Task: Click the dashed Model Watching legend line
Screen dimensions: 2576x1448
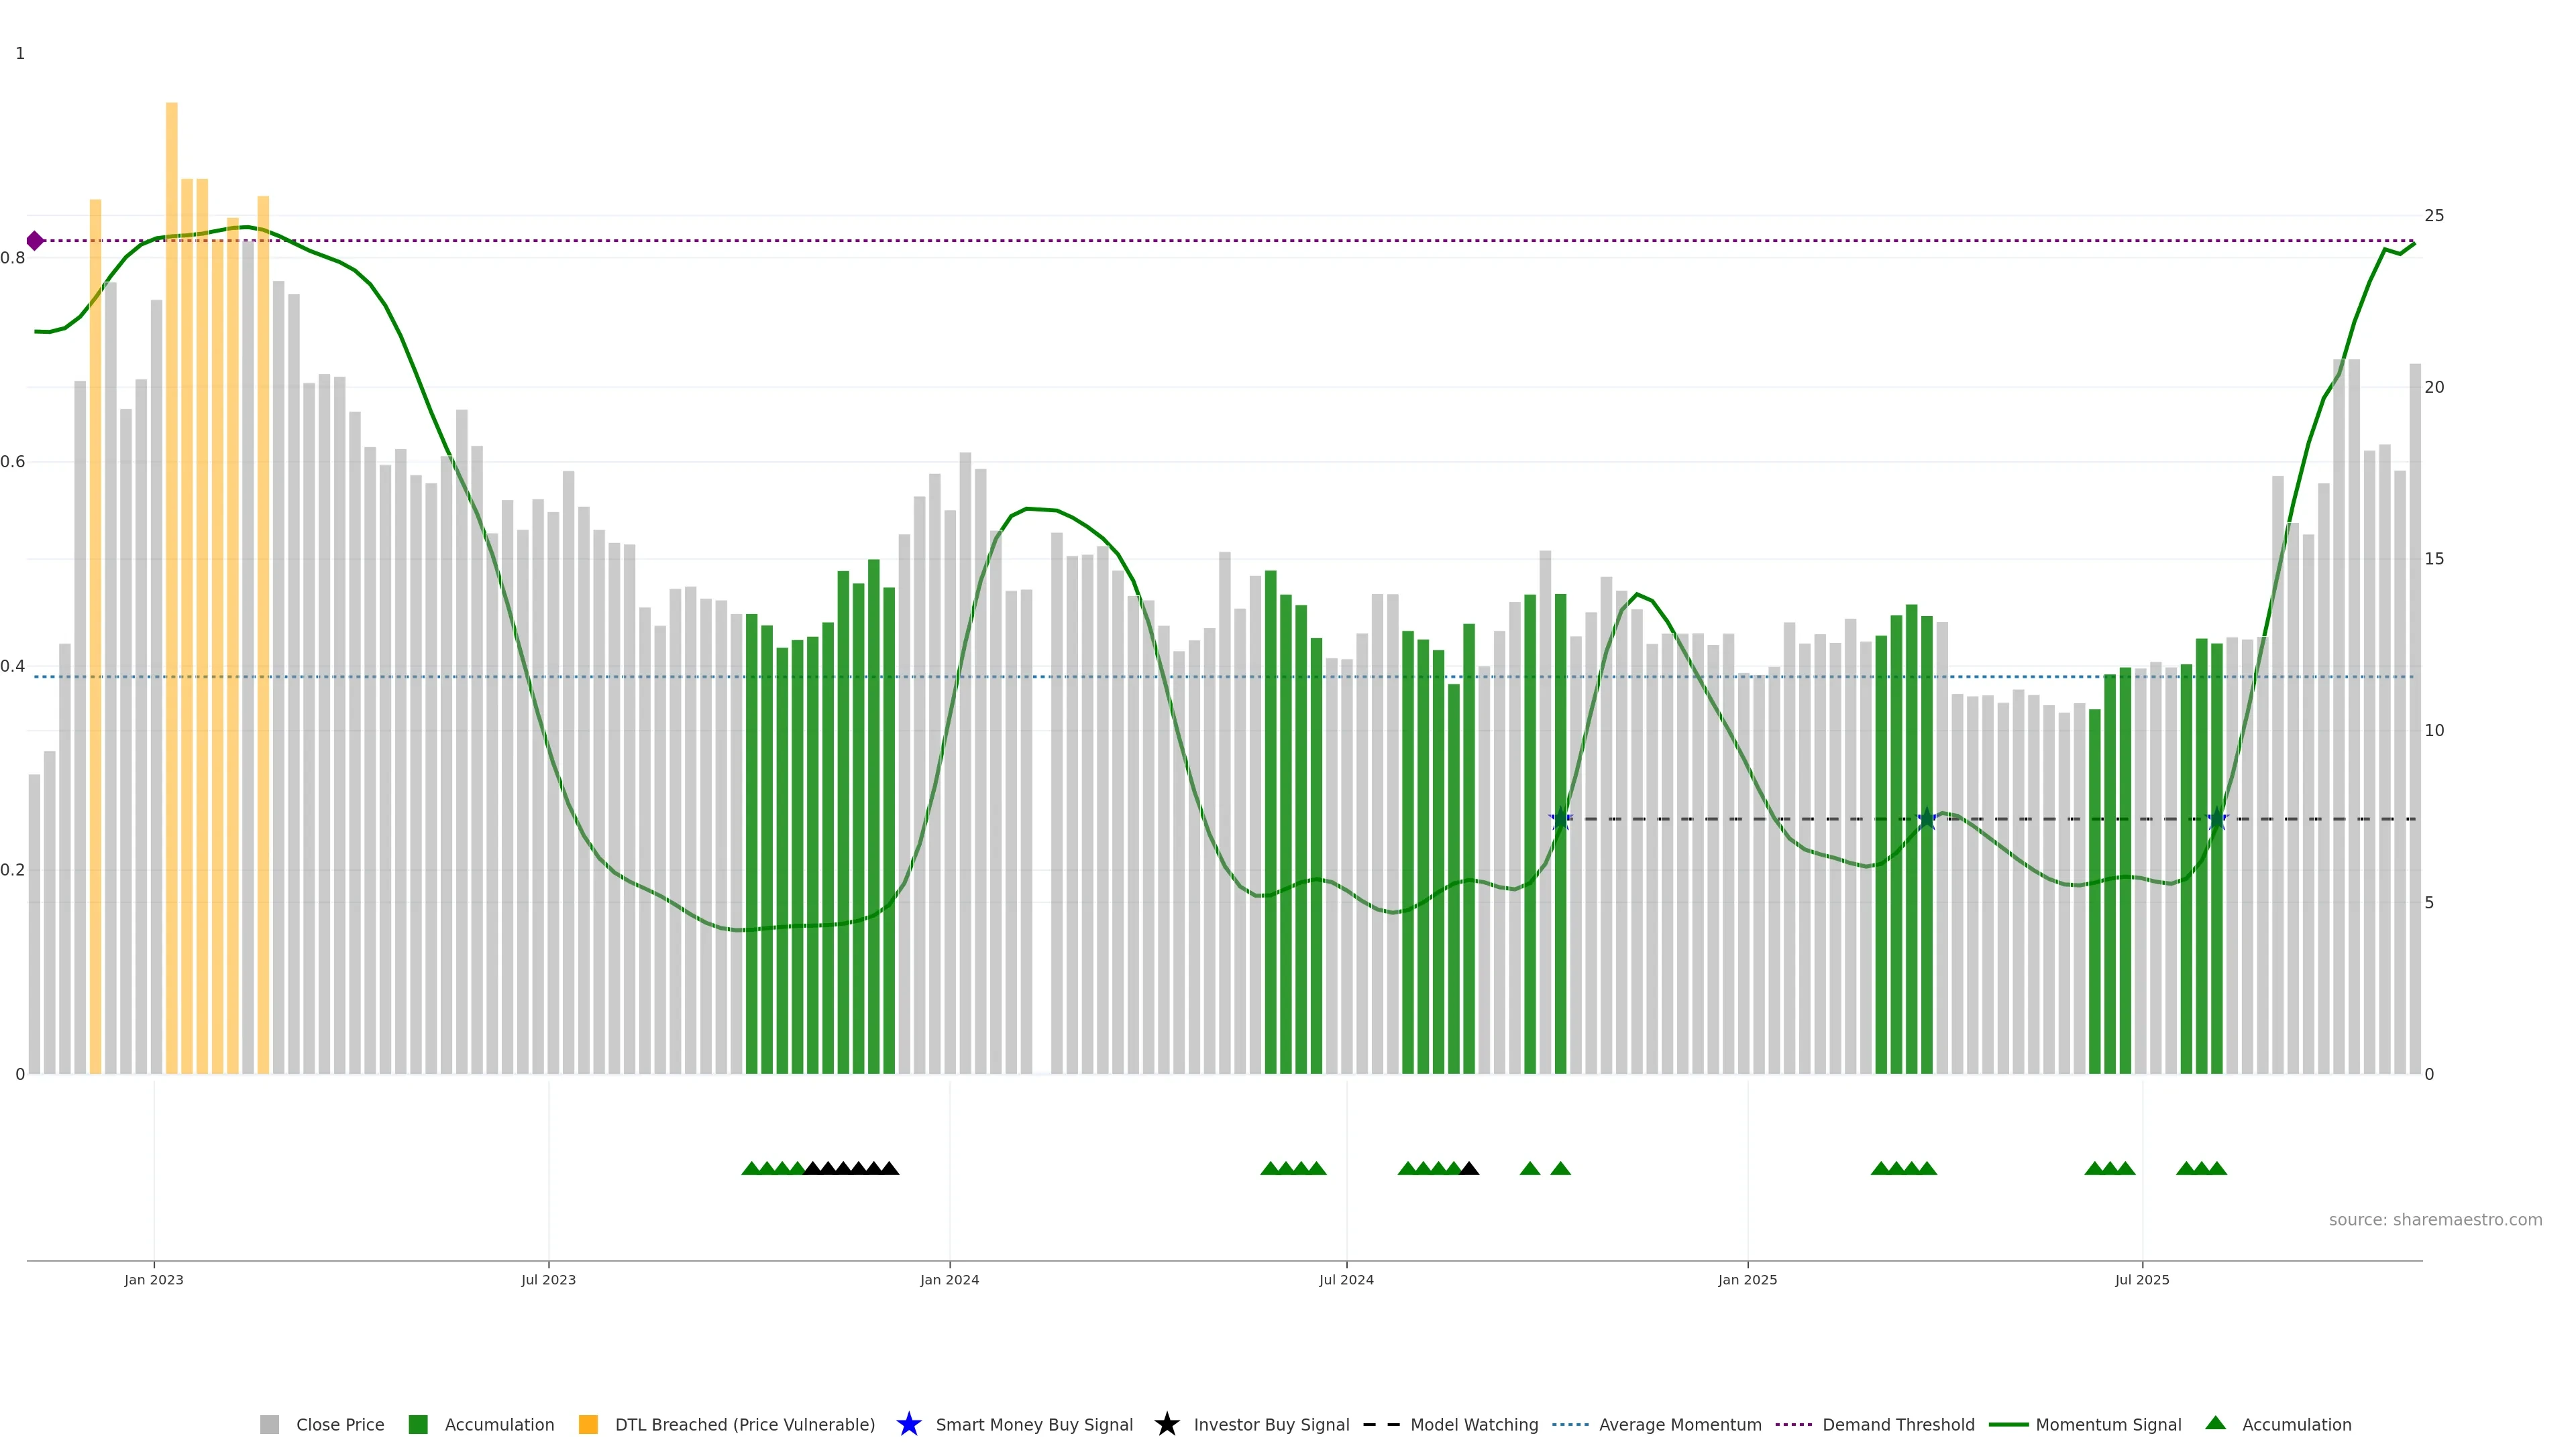Action: click(x=1381, y=1425)
